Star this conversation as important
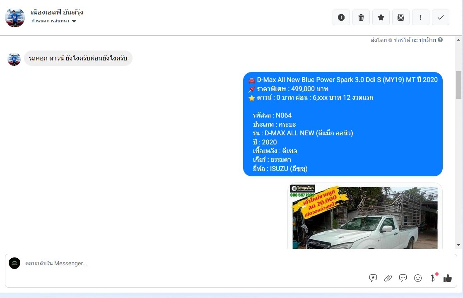This screenshot has height=298, width=463. tap(381, 17)
